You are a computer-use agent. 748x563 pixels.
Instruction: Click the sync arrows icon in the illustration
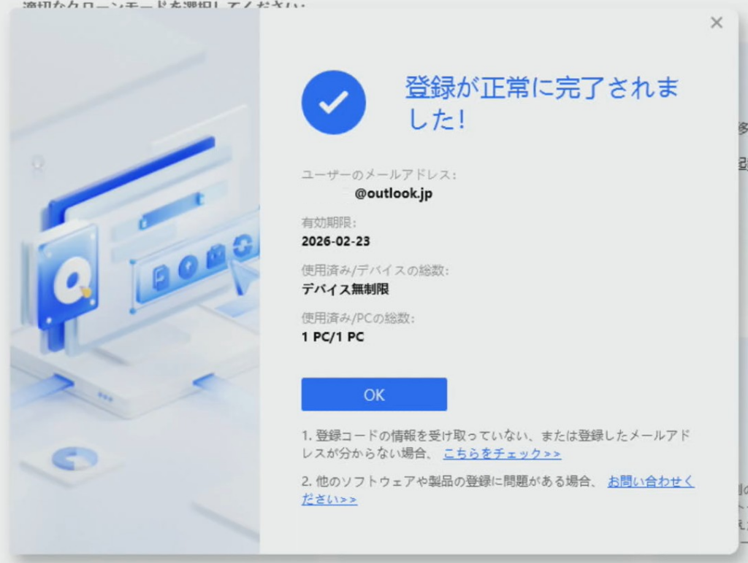tap(242, 246)
